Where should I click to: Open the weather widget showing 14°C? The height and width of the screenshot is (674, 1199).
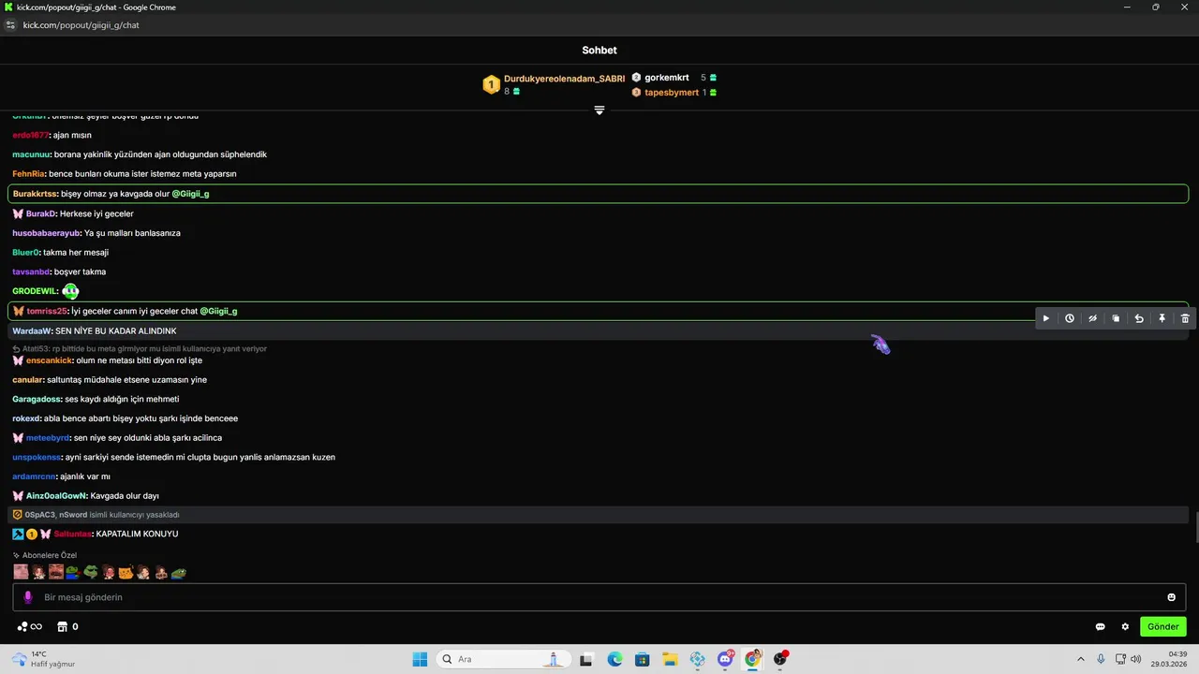tap(43, 659)
